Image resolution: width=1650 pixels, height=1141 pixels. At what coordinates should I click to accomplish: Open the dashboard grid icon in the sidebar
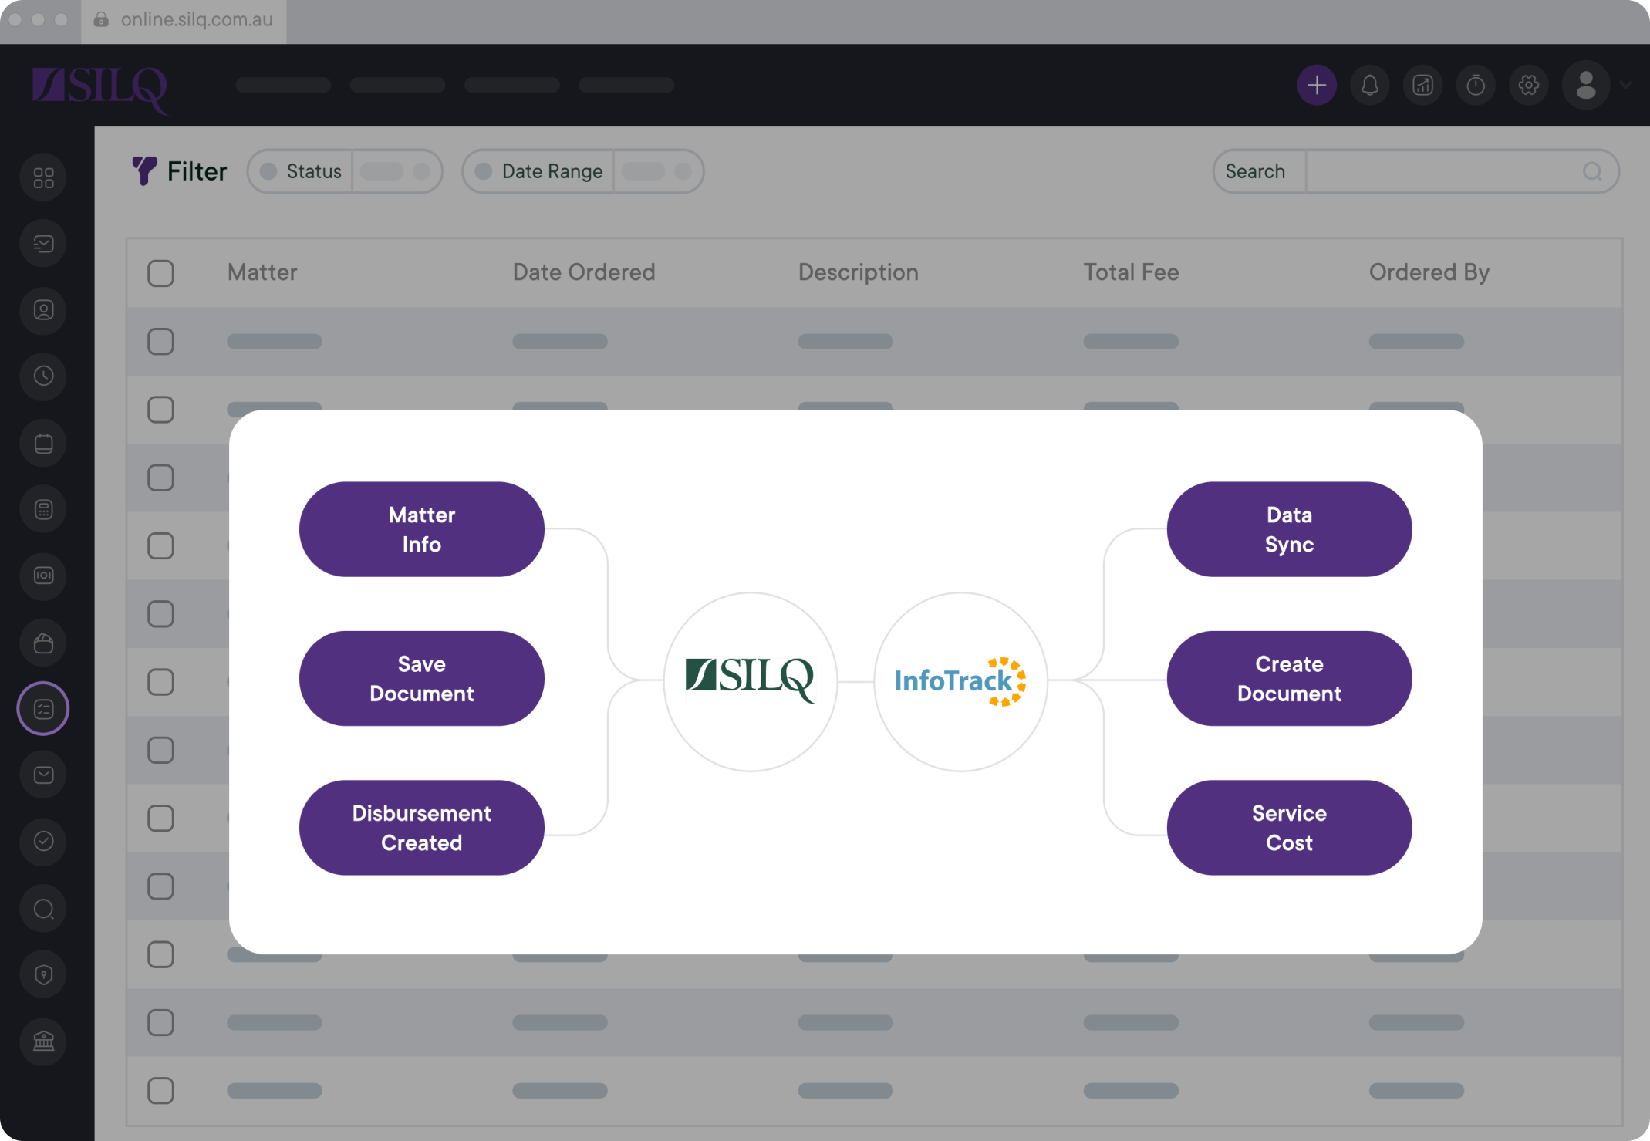coord(43,177)
